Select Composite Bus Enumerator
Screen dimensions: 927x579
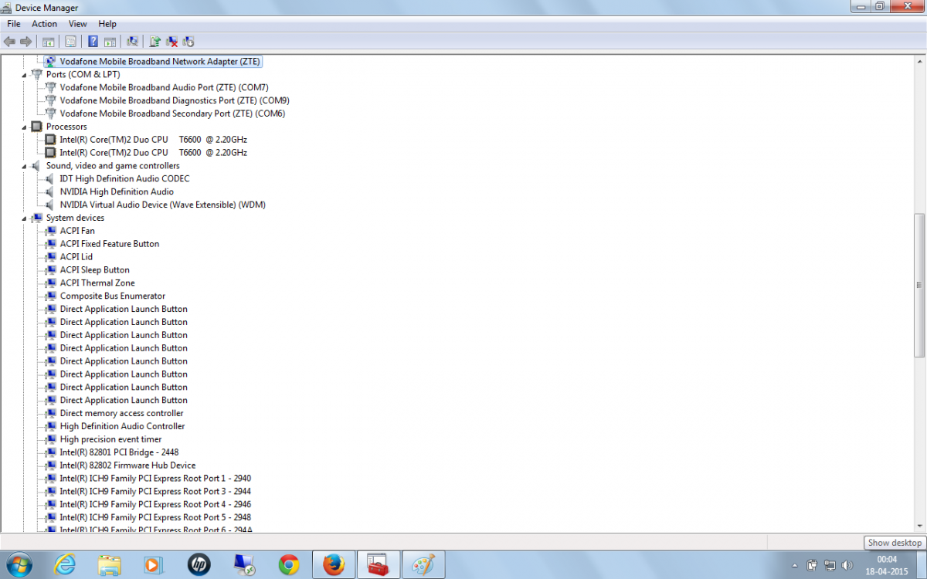pyautogui.click(x=113, y=296)
